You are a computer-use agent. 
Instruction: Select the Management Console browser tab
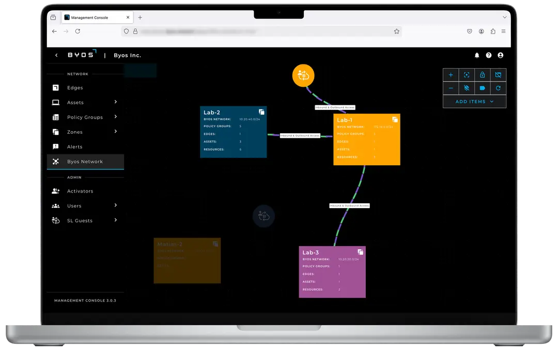[97, 18]
